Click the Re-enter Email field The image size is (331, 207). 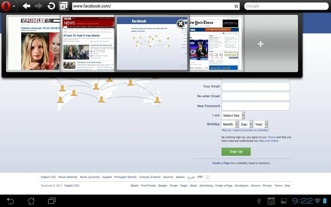pos(255,96)
